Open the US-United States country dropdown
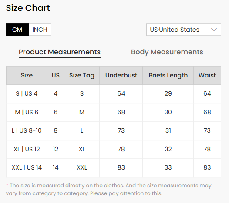 click(184, 30)
